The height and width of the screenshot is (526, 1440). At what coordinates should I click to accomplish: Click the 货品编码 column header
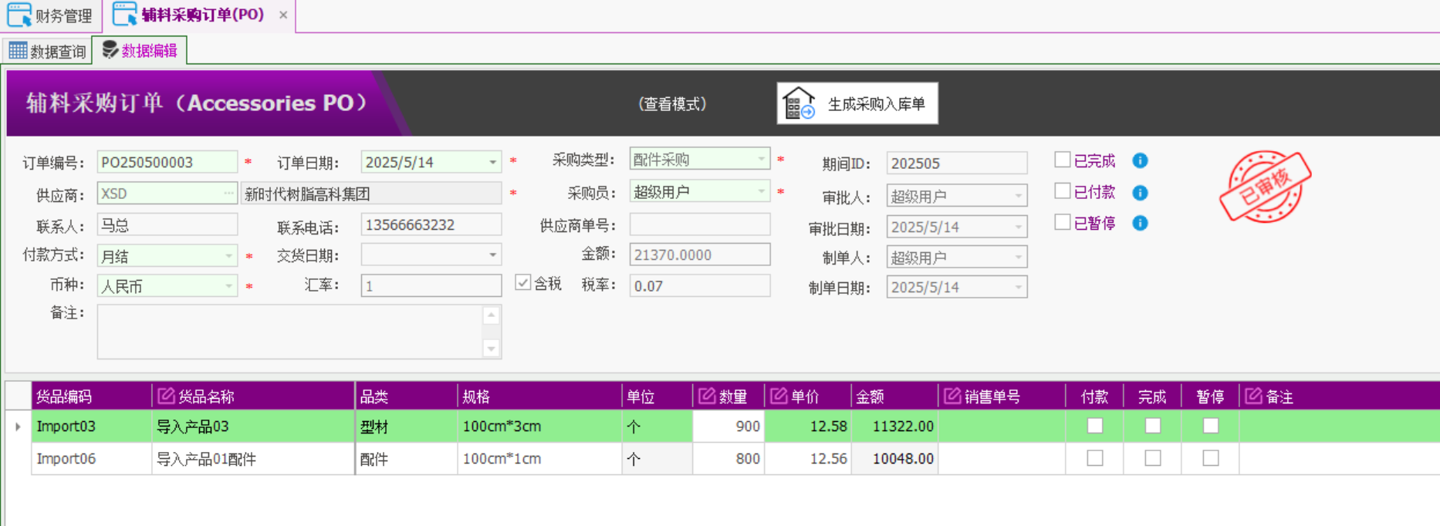point(92,396)
